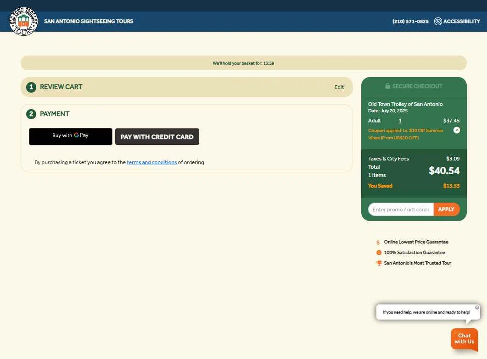Click the Review Cart heading

tap(61, 87)
